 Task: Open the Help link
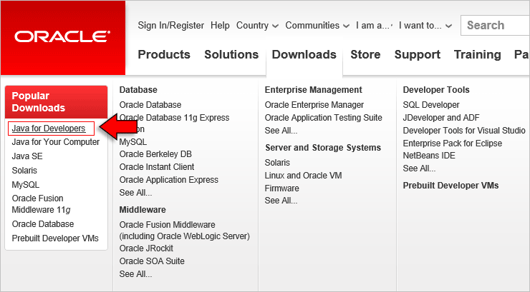(220, 26)
